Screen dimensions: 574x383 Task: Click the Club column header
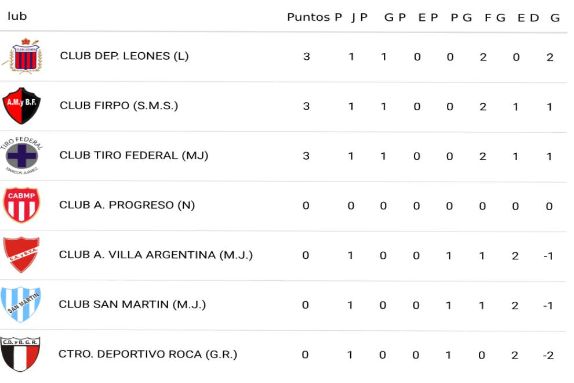[17, 16]
